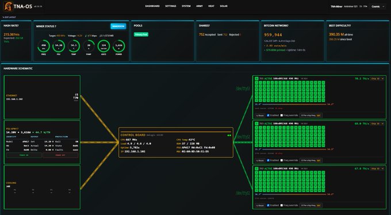Open the Chip ID dropdown on middle hashboard
The width and height of the screenshot is (391, 215).
(377, 124)
